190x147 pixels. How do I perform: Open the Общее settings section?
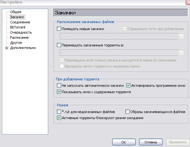16,12
